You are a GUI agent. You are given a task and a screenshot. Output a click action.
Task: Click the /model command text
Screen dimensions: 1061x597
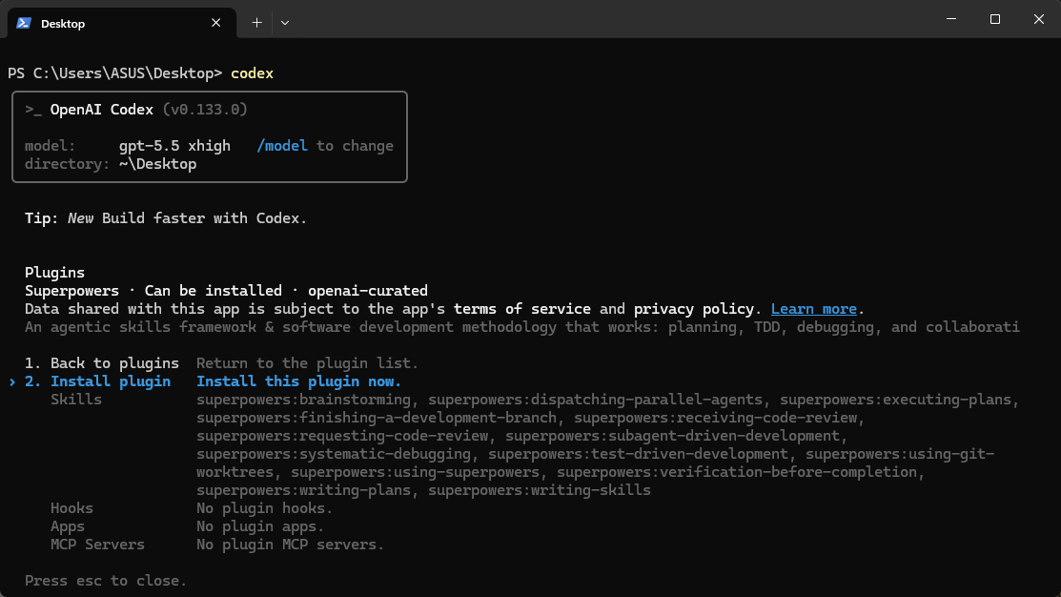(282, 146)
